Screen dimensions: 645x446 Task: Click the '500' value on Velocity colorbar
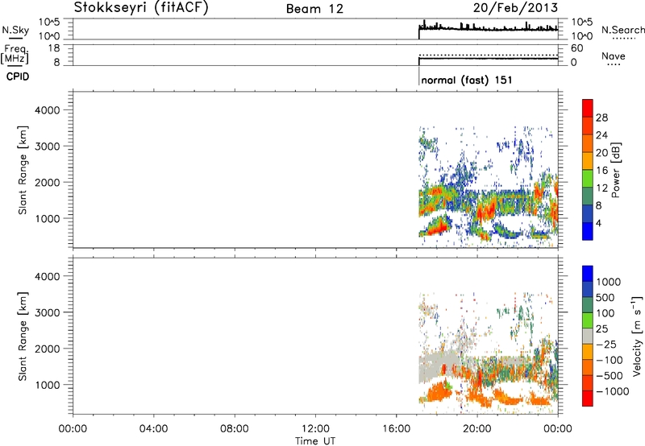[605, 298]
